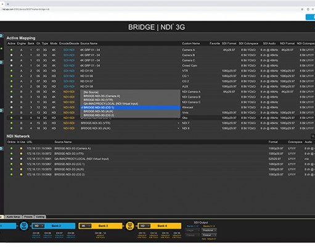Select the Bank 3 block
Viewport: 315px width, 247px height.
(x=100, y=226)
